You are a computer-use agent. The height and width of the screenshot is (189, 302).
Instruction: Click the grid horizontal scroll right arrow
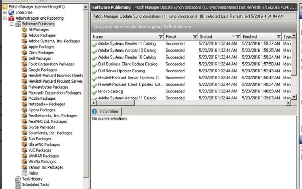[x=288, y=103]
